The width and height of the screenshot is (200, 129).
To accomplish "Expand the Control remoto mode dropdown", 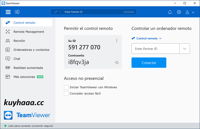I will (146, 38).
